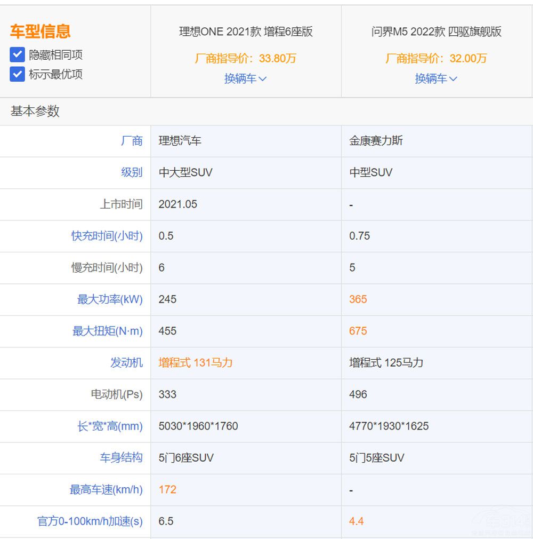Uncheck the 标示最优项 checkbox
The image size is (533, 539).
18,74
